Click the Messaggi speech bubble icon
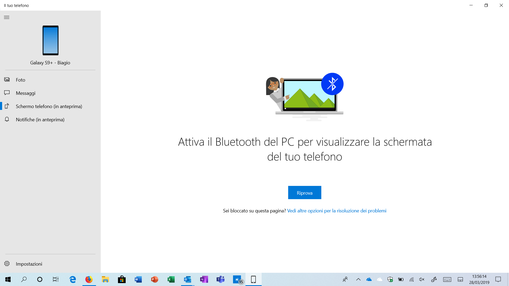The height and width of the screenshot is (286, 509). click(x=7, y=93)
